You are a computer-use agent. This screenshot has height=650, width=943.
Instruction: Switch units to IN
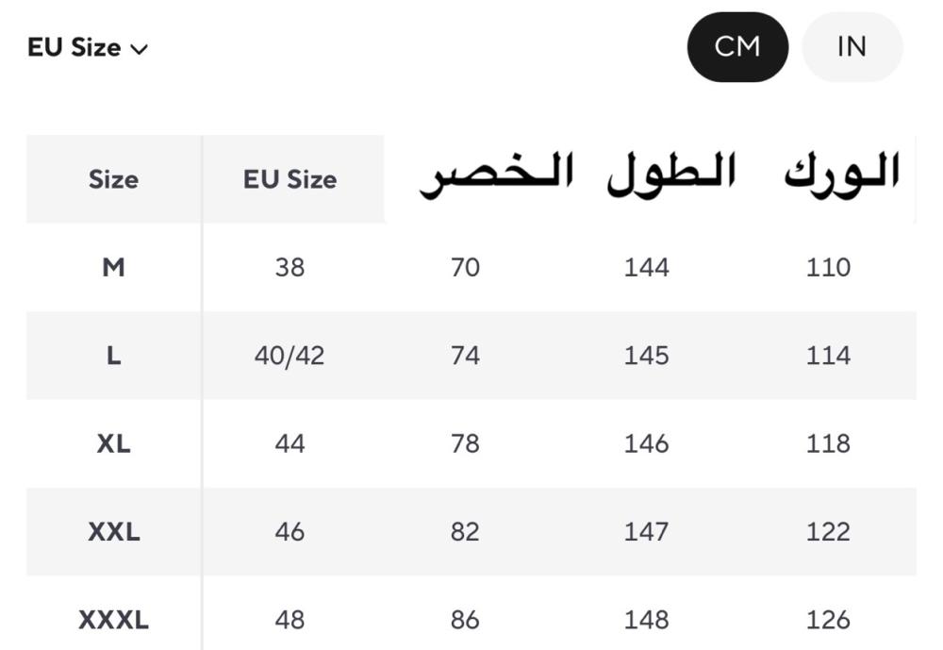coord(852,47)
